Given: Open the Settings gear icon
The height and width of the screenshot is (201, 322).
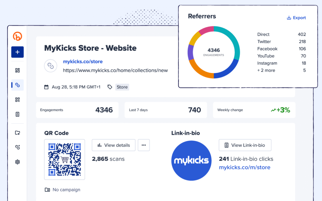Looking at the screenshot, I should point(18,162).
